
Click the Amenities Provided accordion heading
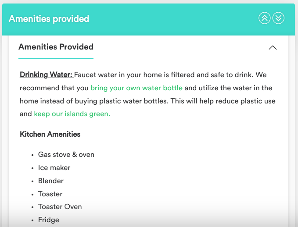click(x=56, y=47)
